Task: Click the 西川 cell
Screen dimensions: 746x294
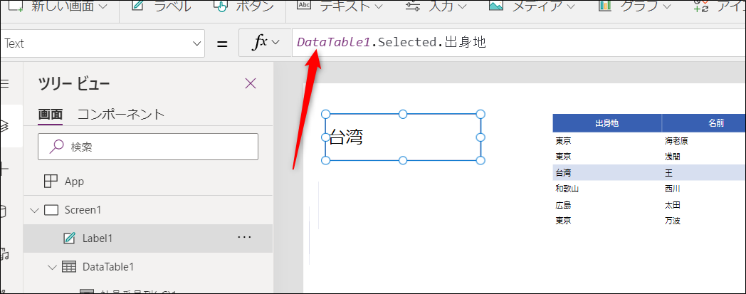Action: [x=672, y=189]
